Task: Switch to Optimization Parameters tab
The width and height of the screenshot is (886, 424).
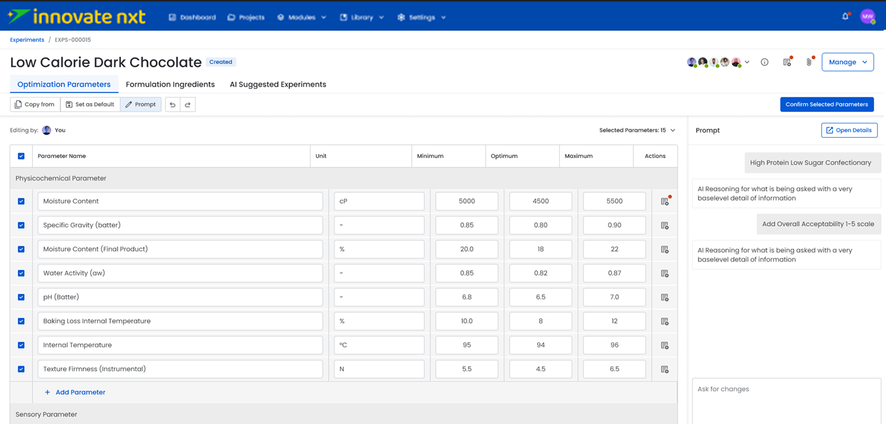Action: click(64, 85)
